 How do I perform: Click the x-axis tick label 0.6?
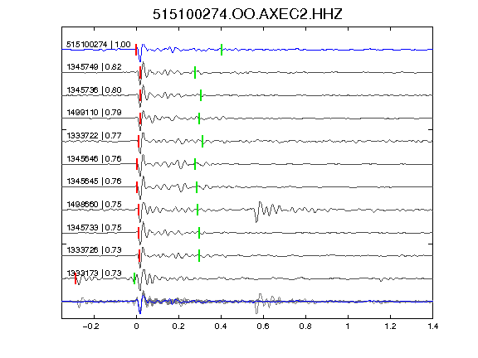point(263,327)
